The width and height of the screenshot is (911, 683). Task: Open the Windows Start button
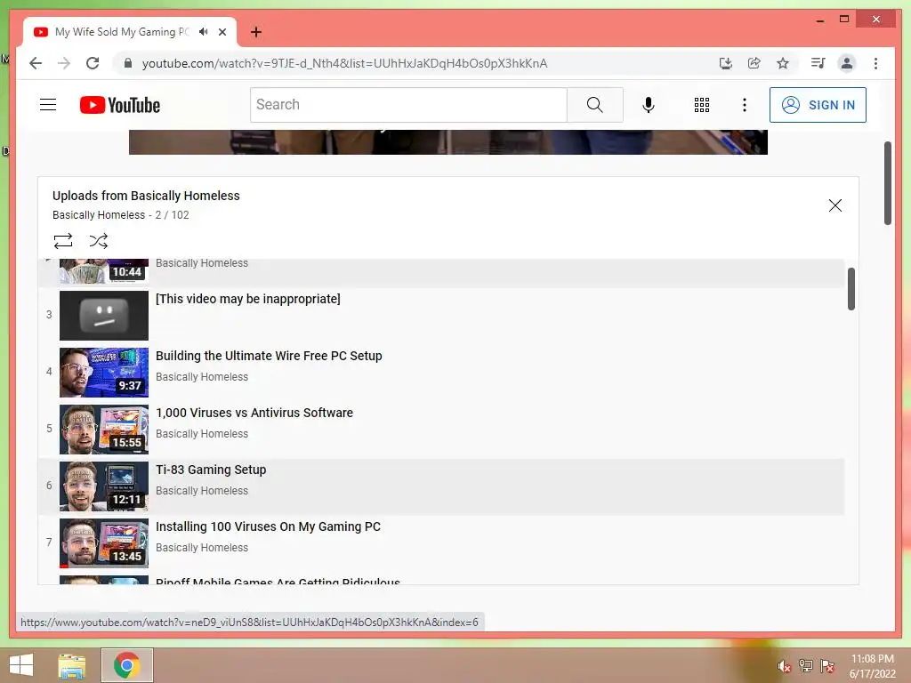click(x=21, y=665)
